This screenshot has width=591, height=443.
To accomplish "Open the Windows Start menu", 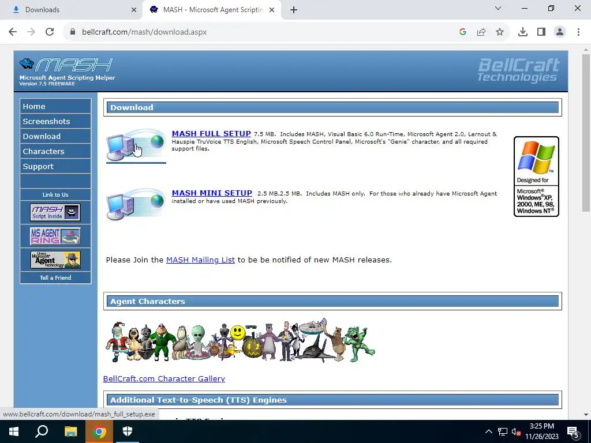I will click(14, 431).
